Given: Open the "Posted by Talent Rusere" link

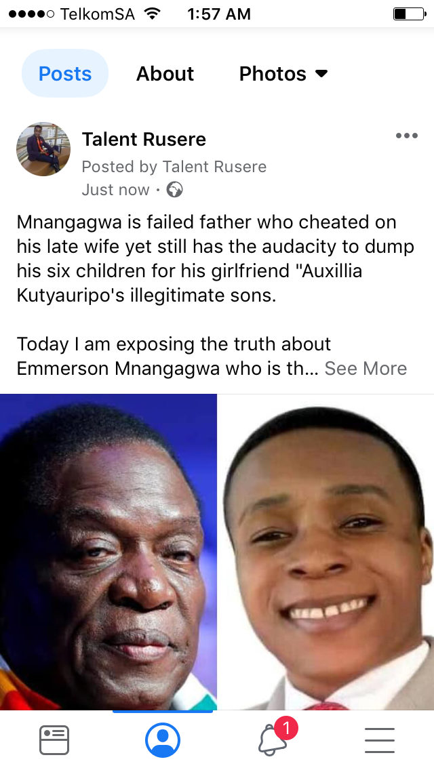Looking at the screenshot, I should (174, 167).
